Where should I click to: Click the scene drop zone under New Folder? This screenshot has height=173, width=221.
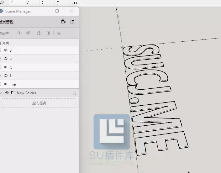click(x=39, y=103)
